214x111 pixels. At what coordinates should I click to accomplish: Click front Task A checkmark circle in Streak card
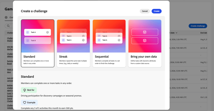click(83, 40)
